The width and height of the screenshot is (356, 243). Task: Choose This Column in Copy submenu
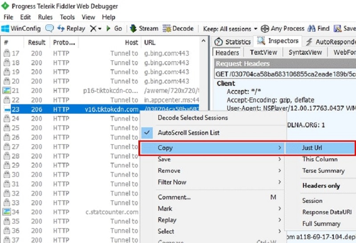tap(320, 159)
